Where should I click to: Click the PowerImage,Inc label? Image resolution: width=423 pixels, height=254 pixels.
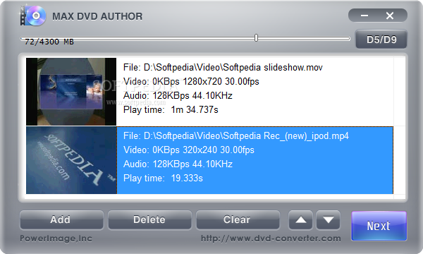point(56,238)
